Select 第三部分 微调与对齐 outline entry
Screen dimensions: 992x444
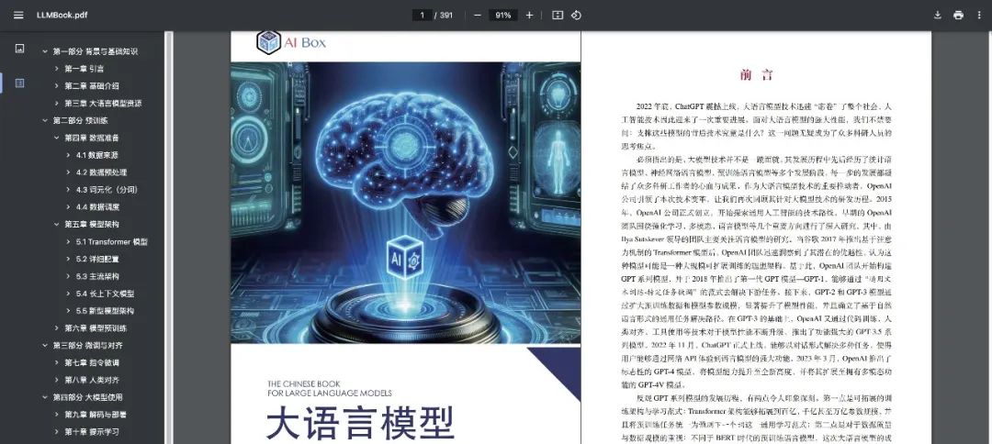pos(88,346)
